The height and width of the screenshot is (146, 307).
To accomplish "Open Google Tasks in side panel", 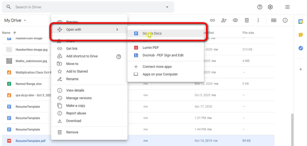I will click(301, 48).
